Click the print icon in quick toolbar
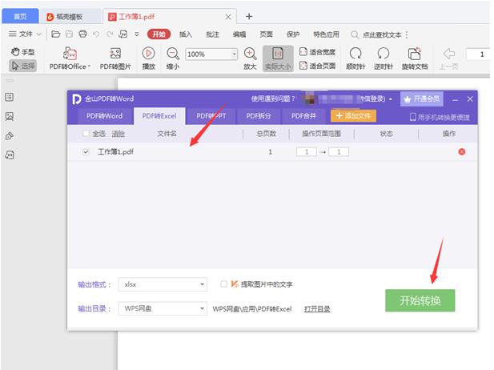 82,34
